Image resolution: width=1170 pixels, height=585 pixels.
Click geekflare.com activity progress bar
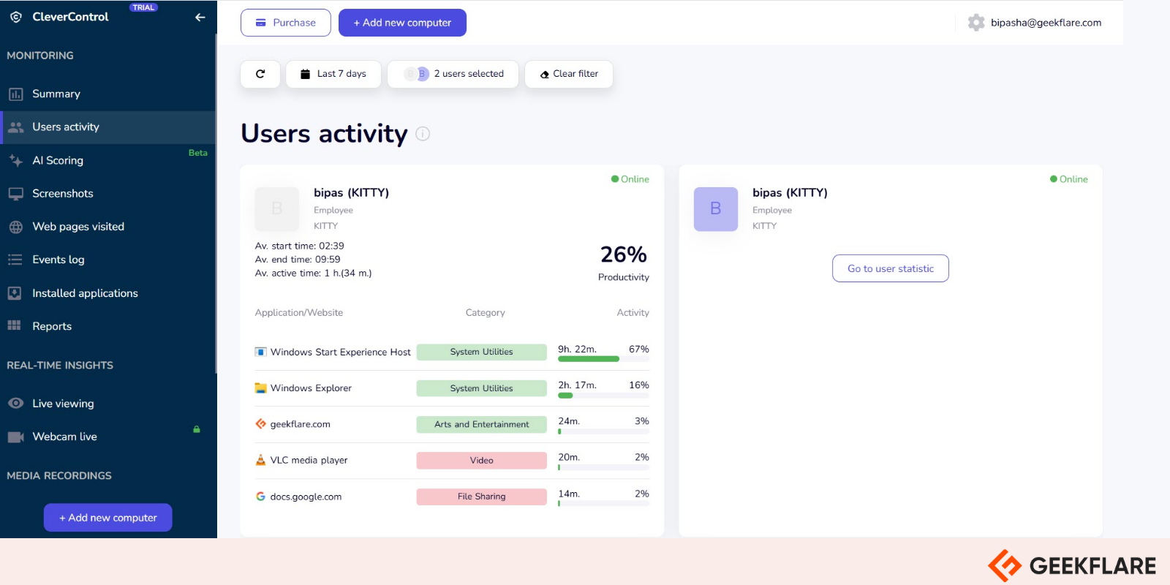(x=603, y=431)
